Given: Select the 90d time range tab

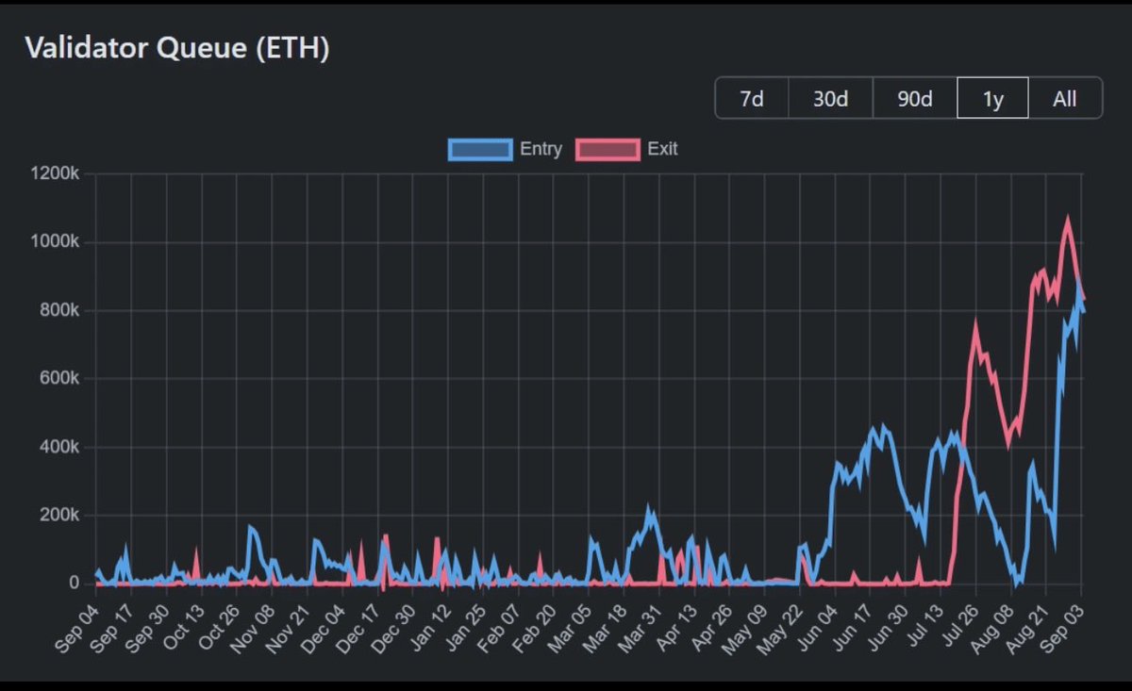Looking at the screenshot, I should coord(915,98).
